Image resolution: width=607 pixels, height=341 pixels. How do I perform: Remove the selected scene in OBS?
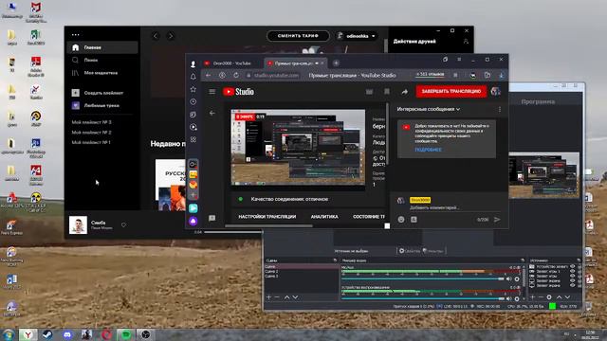coord(277,297)
